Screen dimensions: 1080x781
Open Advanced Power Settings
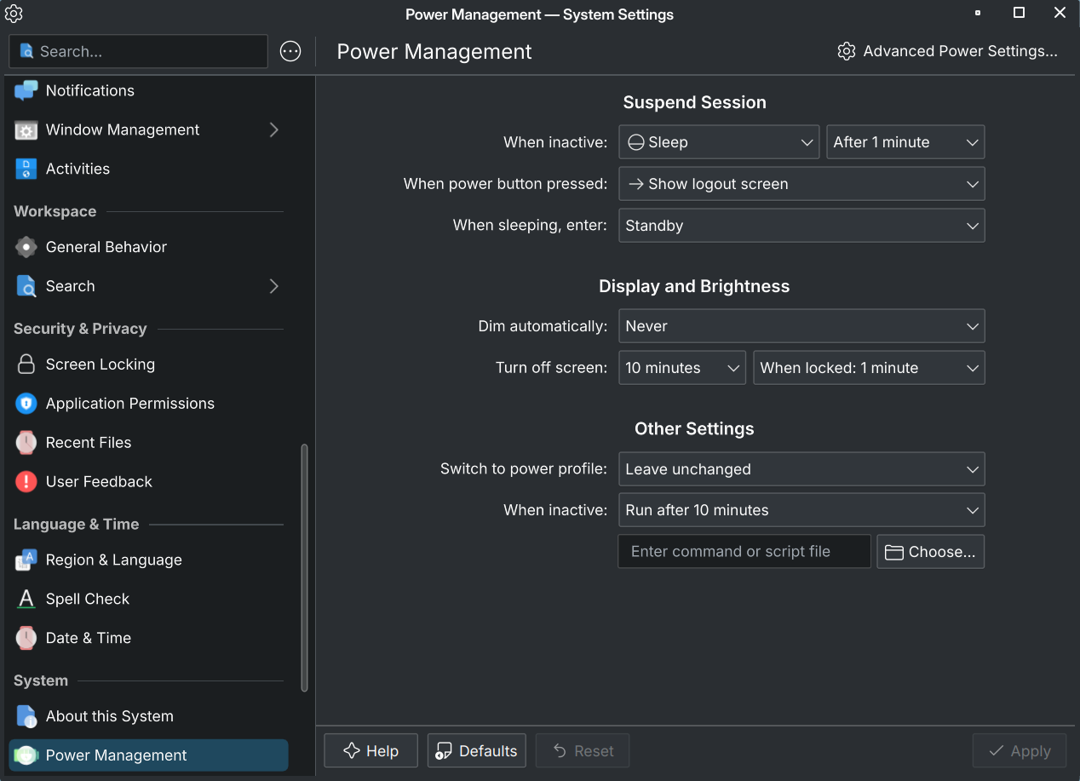pyautogui.click(x=948, y=52)
